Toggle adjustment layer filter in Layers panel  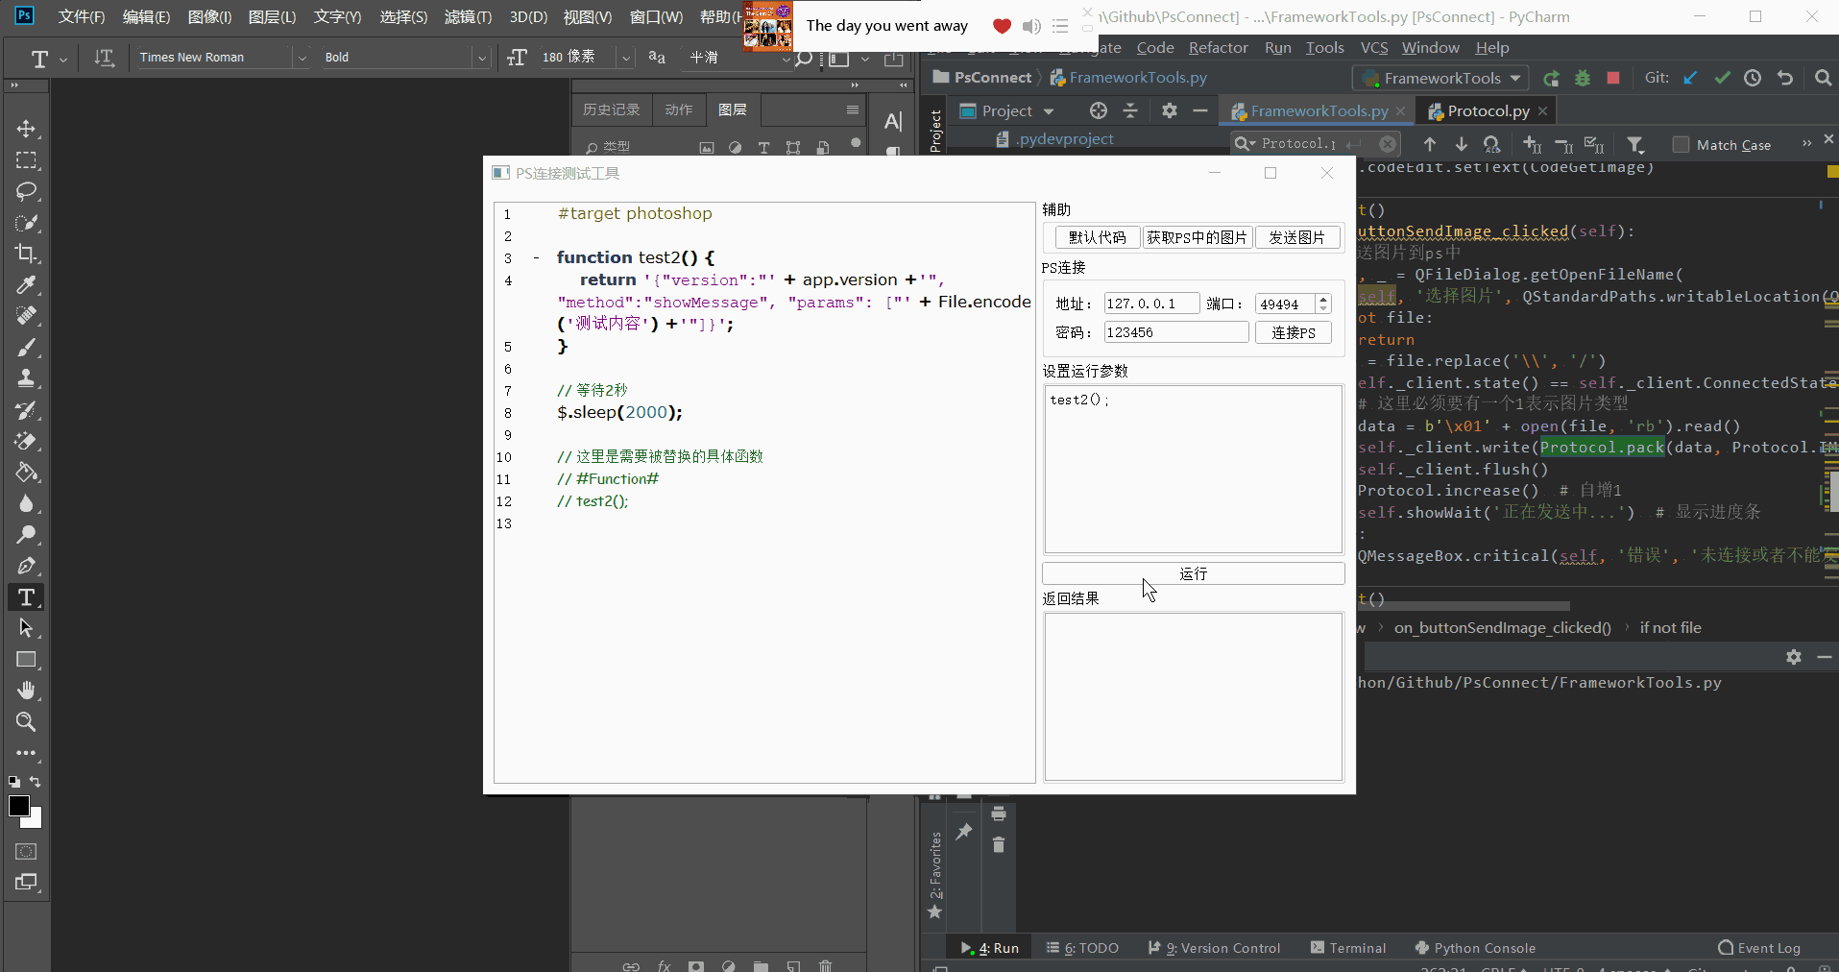coord(735,148)
